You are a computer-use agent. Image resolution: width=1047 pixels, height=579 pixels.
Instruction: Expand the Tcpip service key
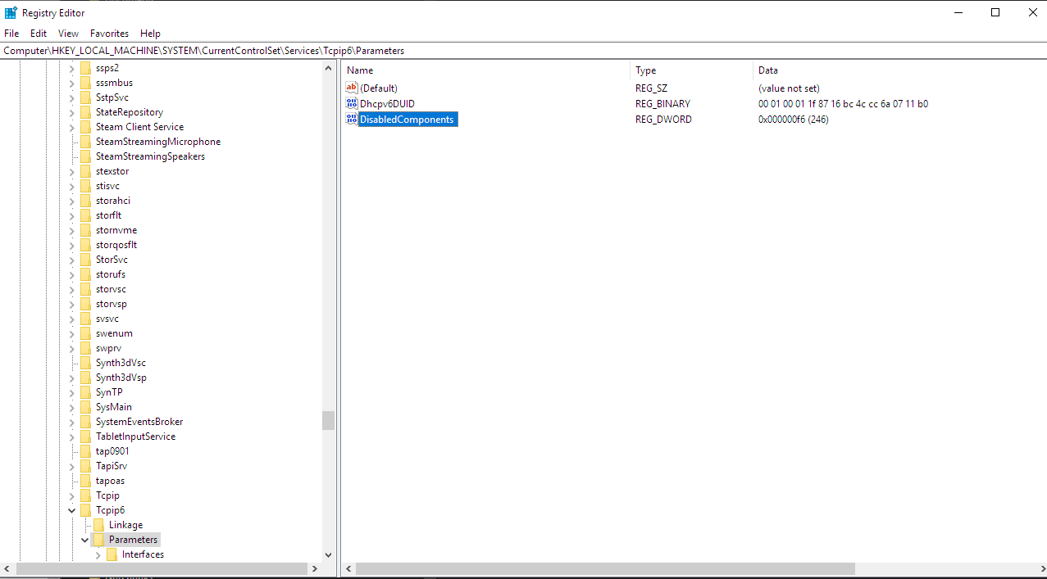point(72,495)
